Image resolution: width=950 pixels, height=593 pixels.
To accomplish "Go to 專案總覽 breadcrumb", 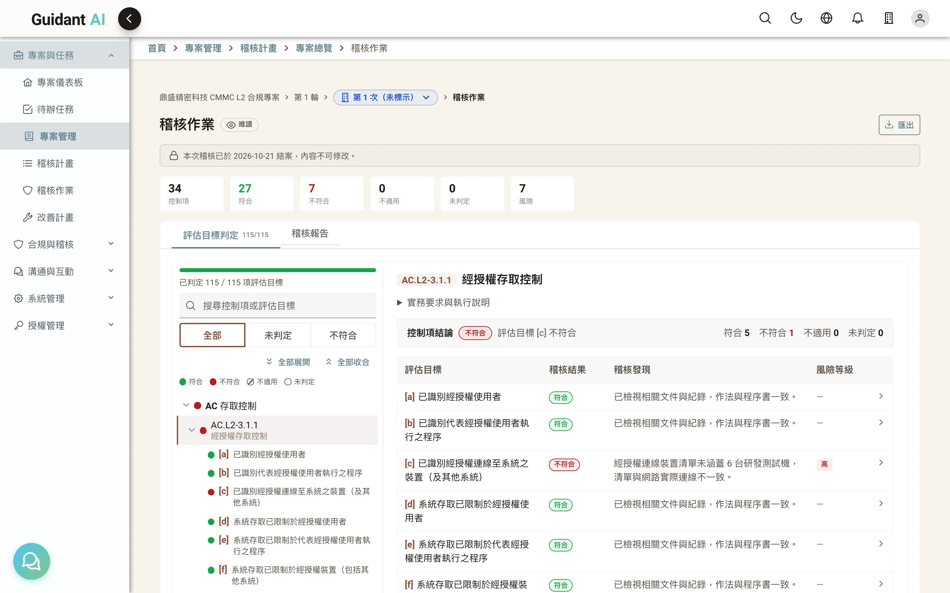I will point(314,48).
